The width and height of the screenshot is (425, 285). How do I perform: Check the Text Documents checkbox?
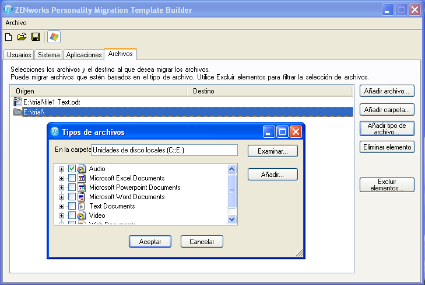pyautogui.click(x=72, y=206)
